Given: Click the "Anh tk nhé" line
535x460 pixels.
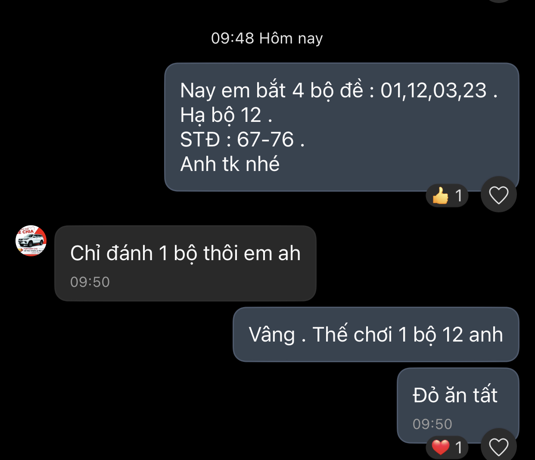Looking at the screenshot, I should (x=230, y=164).
